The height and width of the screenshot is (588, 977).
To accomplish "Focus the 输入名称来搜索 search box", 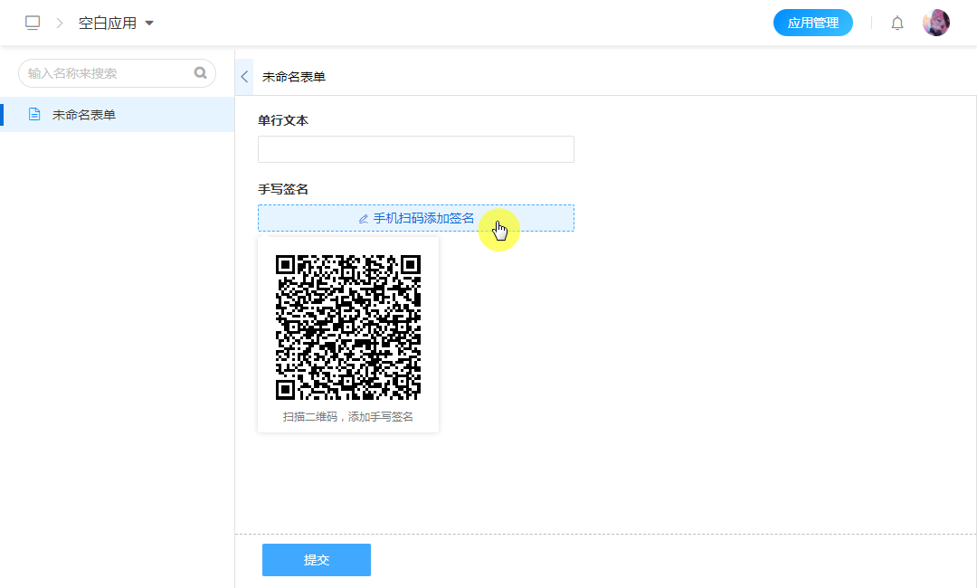I will click(107, 73).
